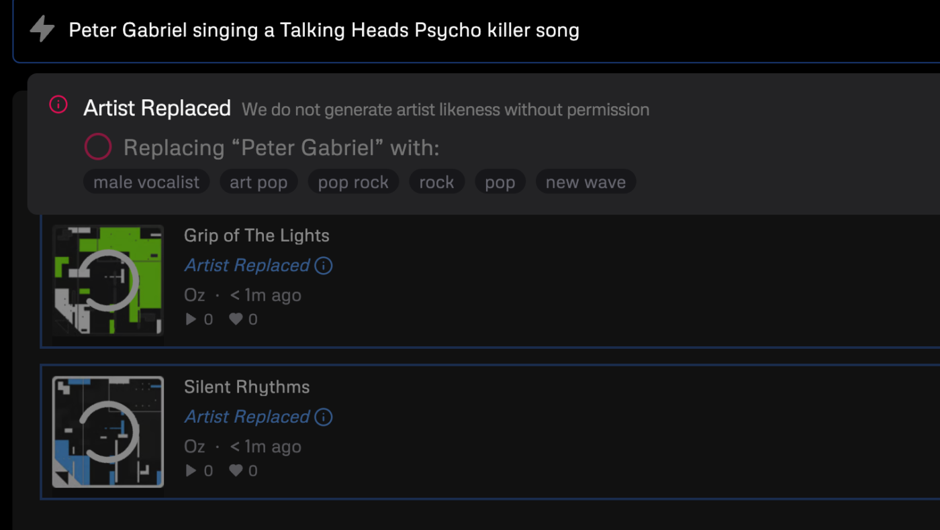This screenshot has height=530, width=940.
Task: Select the "new wave" tag
Action: pos(585,182)
